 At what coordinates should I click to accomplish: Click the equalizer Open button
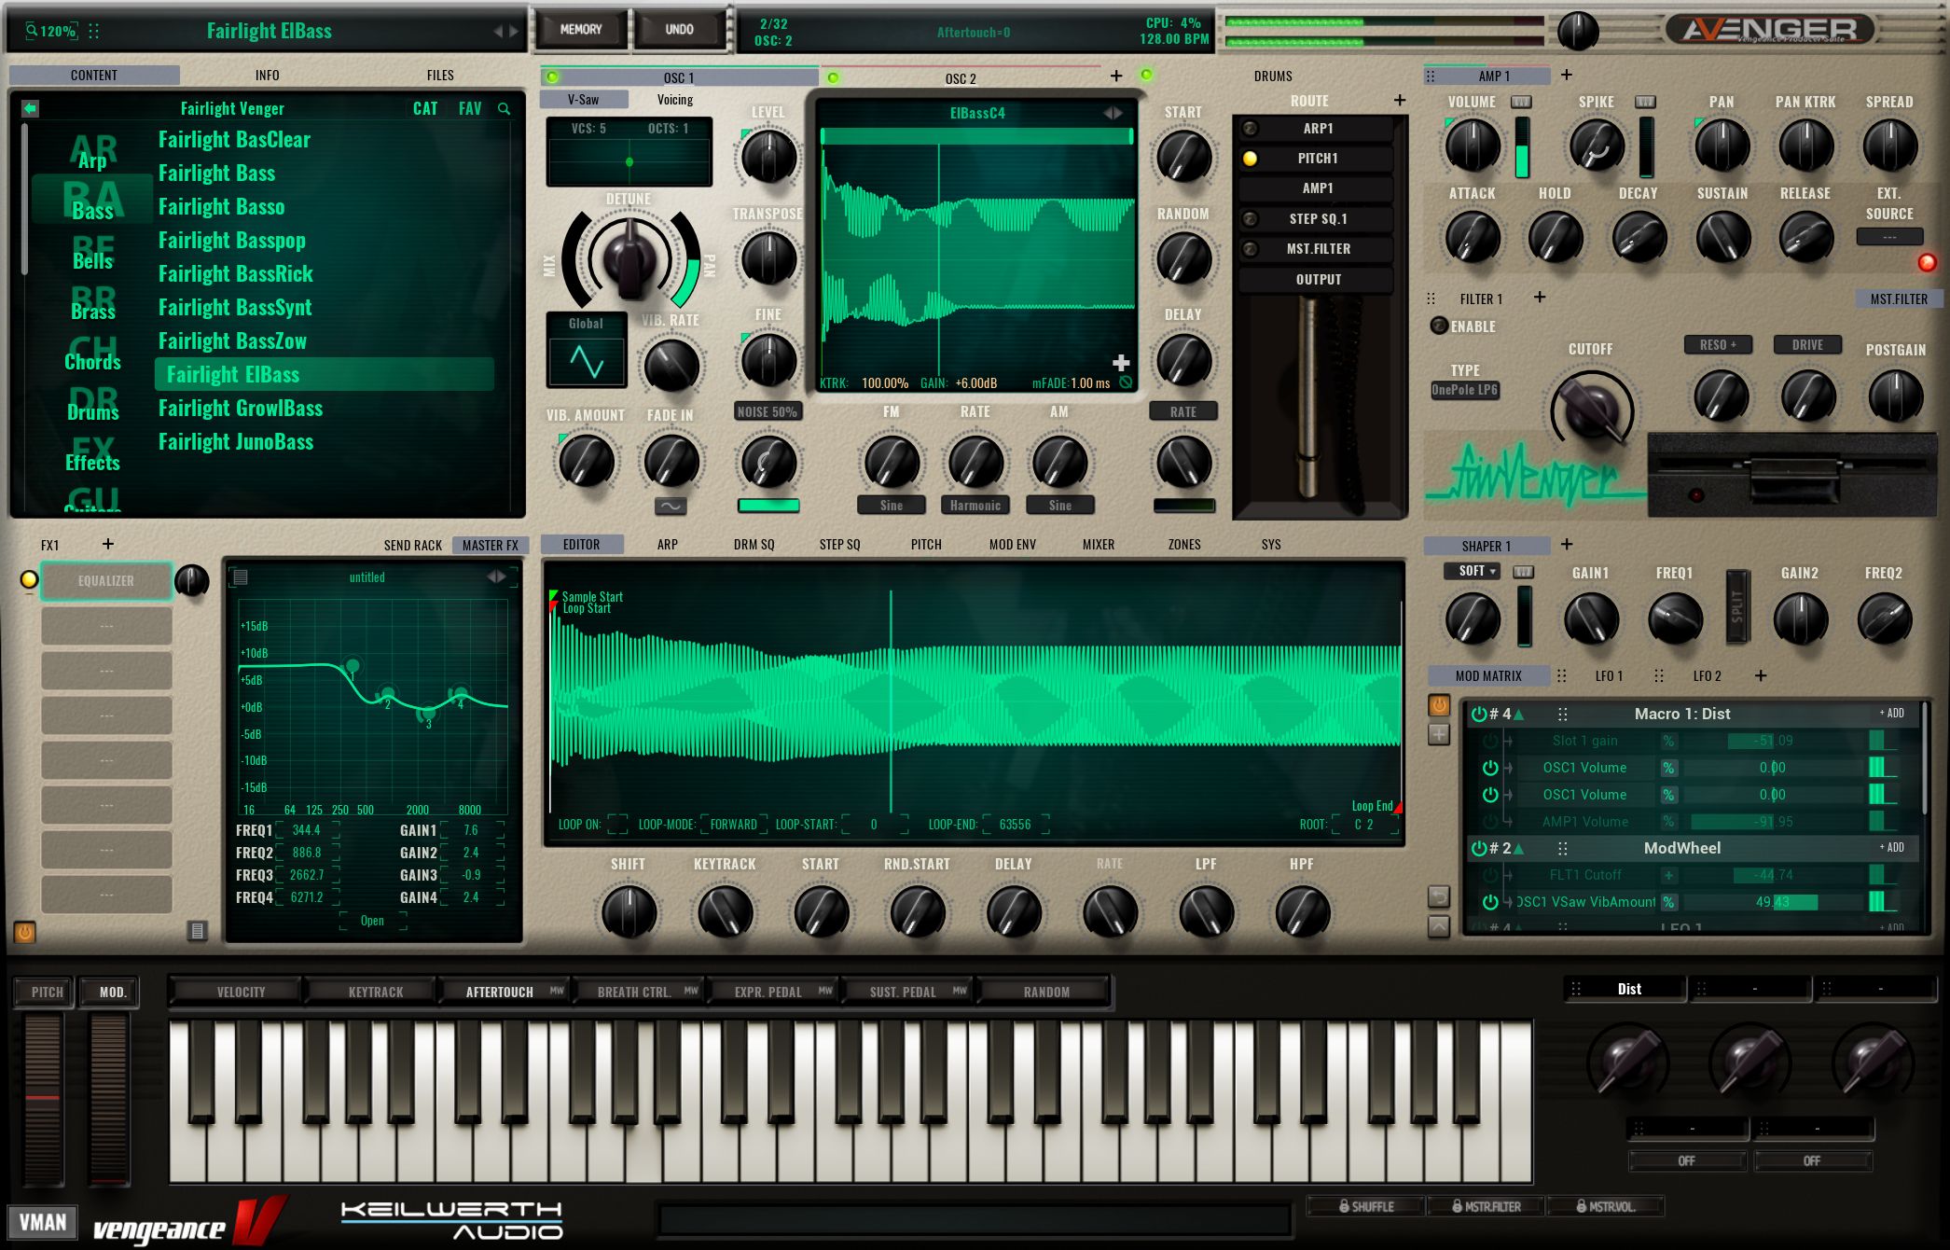(x=372, y=921)
